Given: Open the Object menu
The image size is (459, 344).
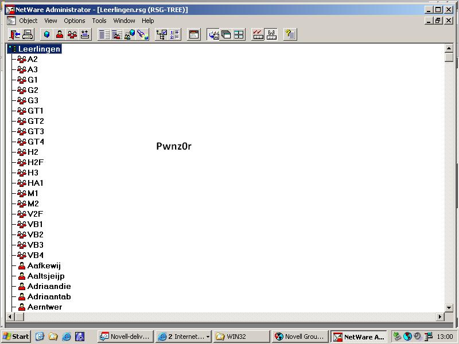Looking at the screenshot, I should click(28, 21).
